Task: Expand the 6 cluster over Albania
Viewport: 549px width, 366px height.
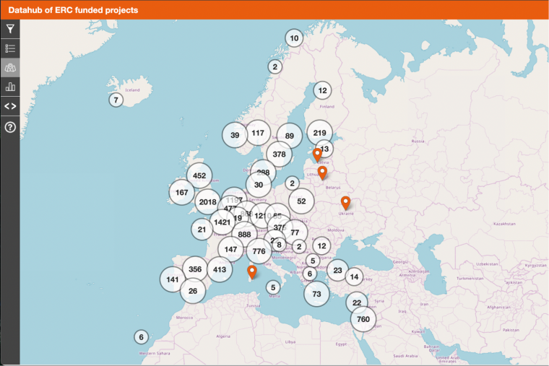Action: pyautogui.click(x=310, y=274)
